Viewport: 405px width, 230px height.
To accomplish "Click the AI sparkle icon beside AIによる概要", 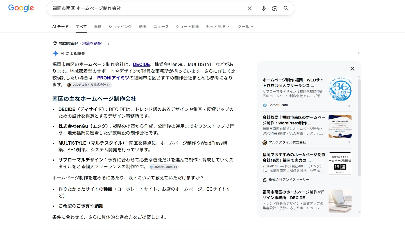I will pyautogui.click(x=56, y=53).
